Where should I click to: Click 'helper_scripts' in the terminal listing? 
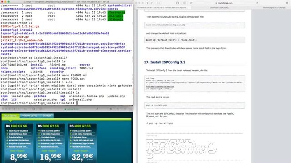(x=13, y=72)
